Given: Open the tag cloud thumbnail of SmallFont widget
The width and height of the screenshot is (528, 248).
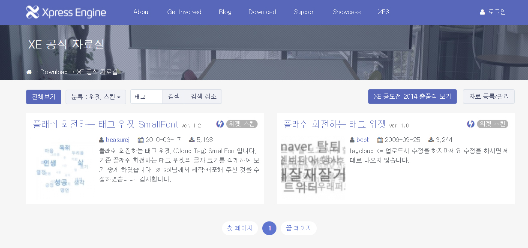Looking at the screenshot, I should pyautogui.click(x=63, y=168).
